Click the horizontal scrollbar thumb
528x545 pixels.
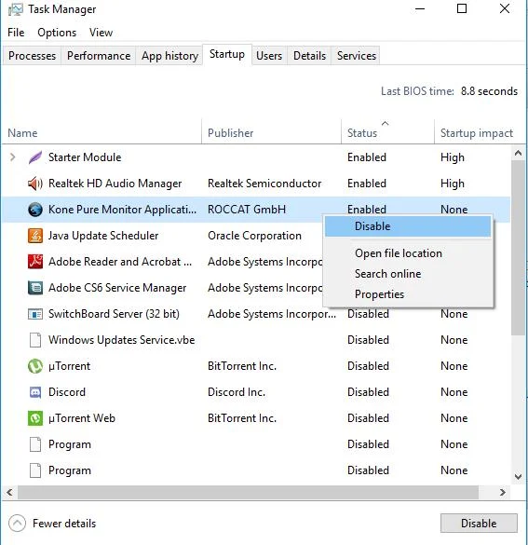[248, 493]
